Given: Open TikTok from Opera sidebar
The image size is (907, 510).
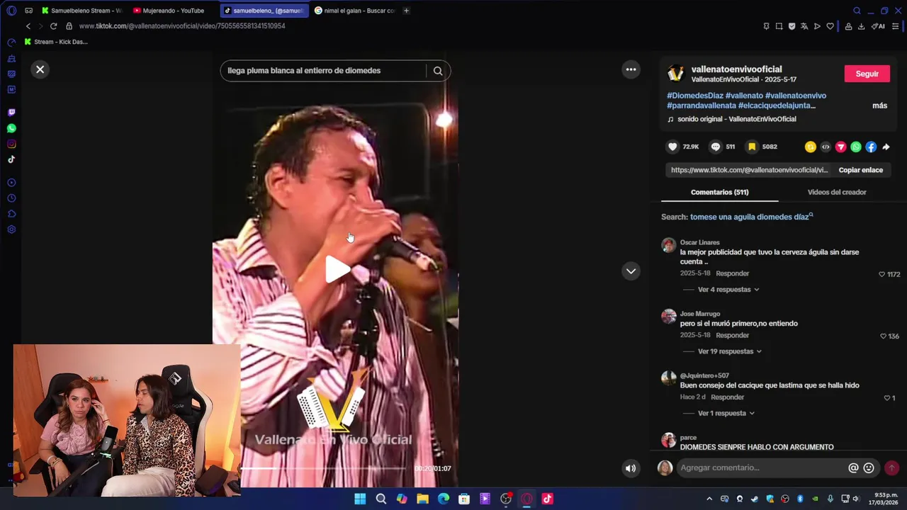Looking at the screenshot, I should 11,159.
